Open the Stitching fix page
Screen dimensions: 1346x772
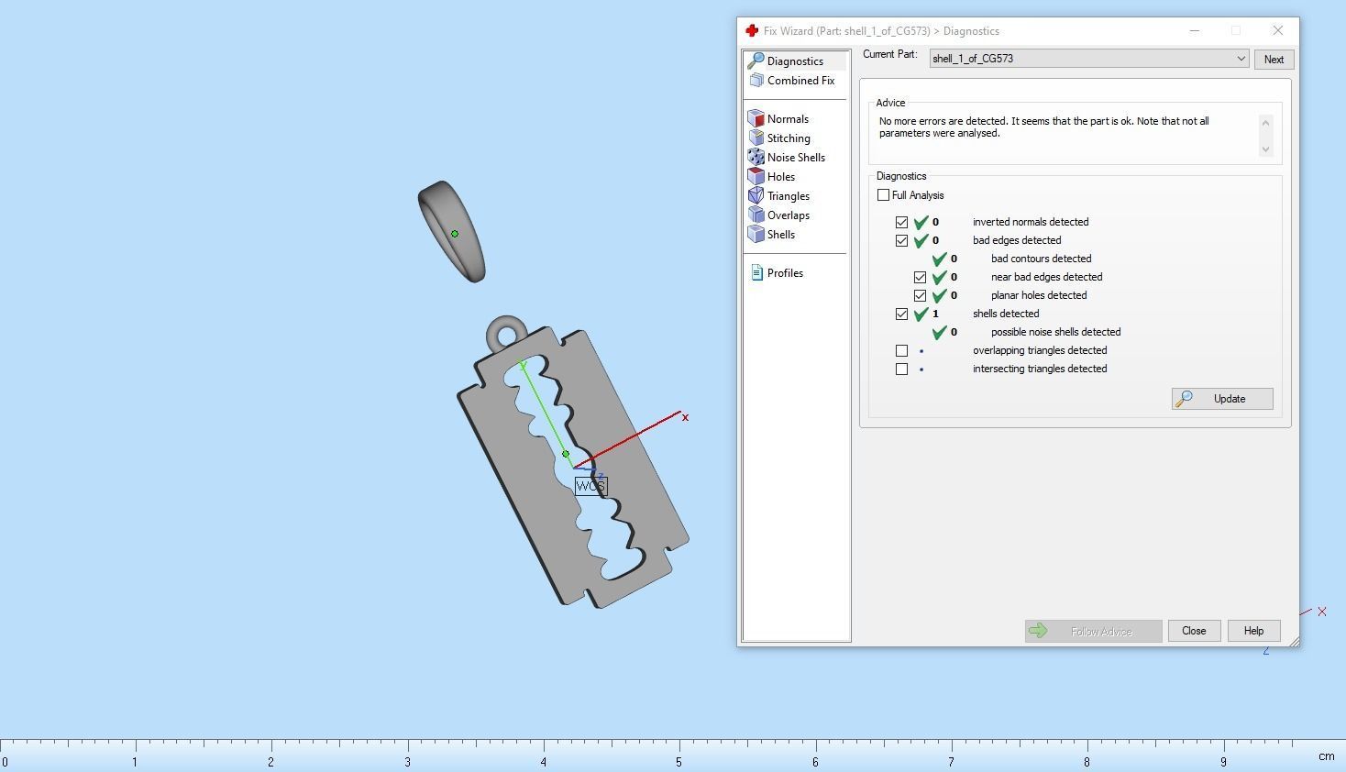pos(789,138)
